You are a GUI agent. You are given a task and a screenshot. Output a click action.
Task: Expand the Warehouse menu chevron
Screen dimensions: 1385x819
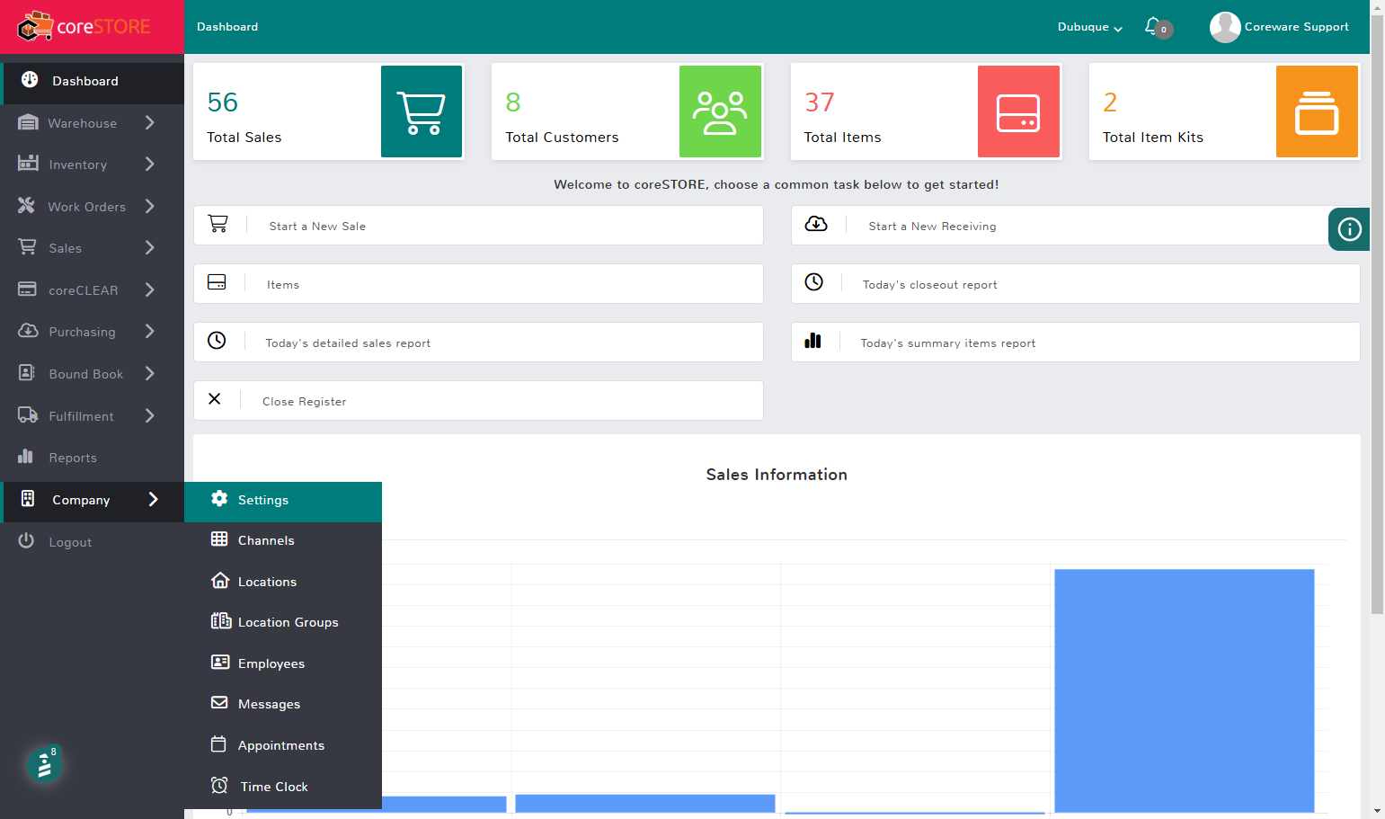click(150, 123)
